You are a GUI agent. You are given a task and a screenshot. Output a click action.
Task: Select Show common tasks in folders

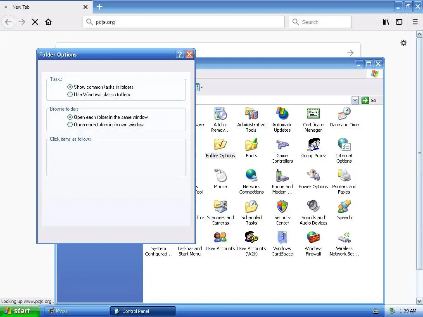[x=100, y=87]
